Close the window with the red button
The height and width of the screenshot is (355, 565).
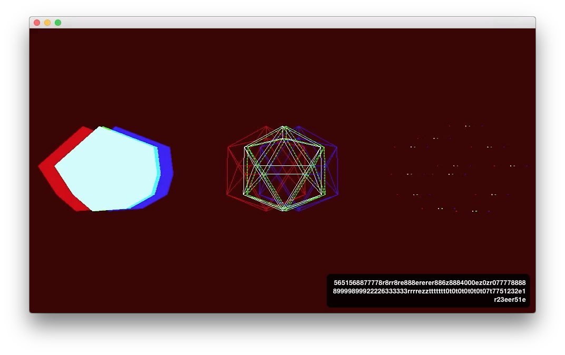[37, 23]
